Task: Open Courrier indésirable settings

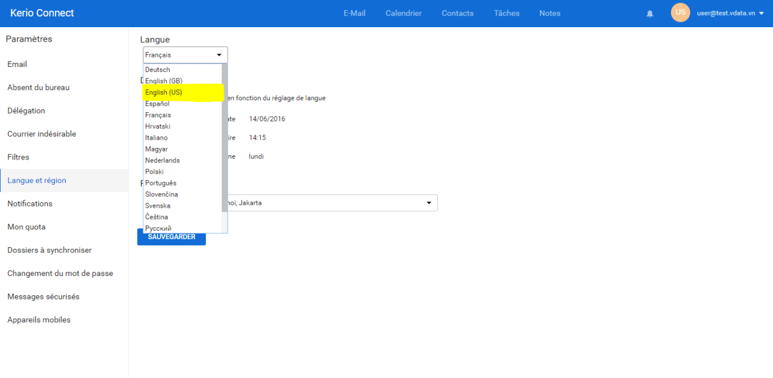Action: point(42,134)
